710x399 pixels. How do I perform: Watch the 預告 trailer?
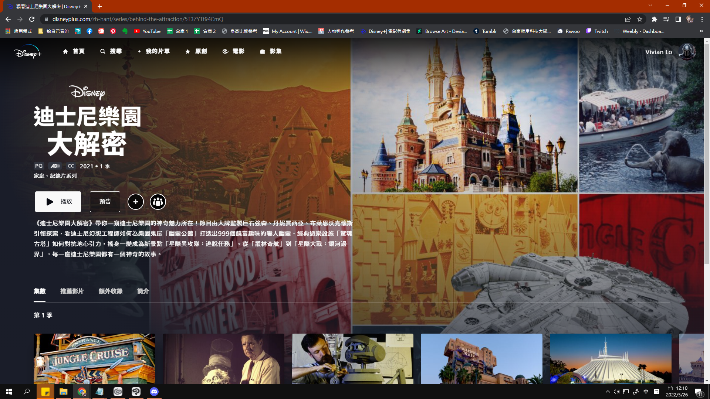point(105,202)
